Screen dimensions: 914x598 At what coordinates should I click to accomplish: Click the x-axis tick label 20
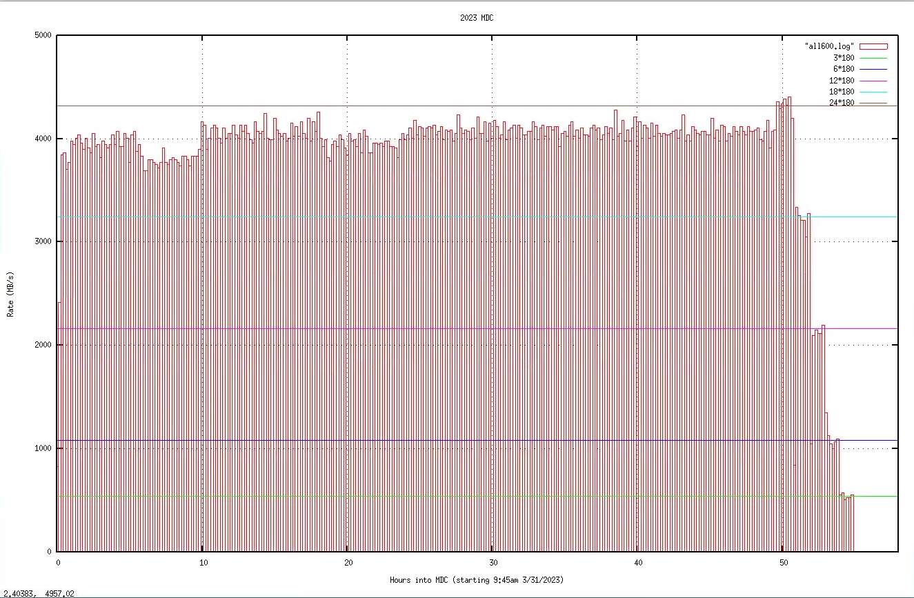347,563
